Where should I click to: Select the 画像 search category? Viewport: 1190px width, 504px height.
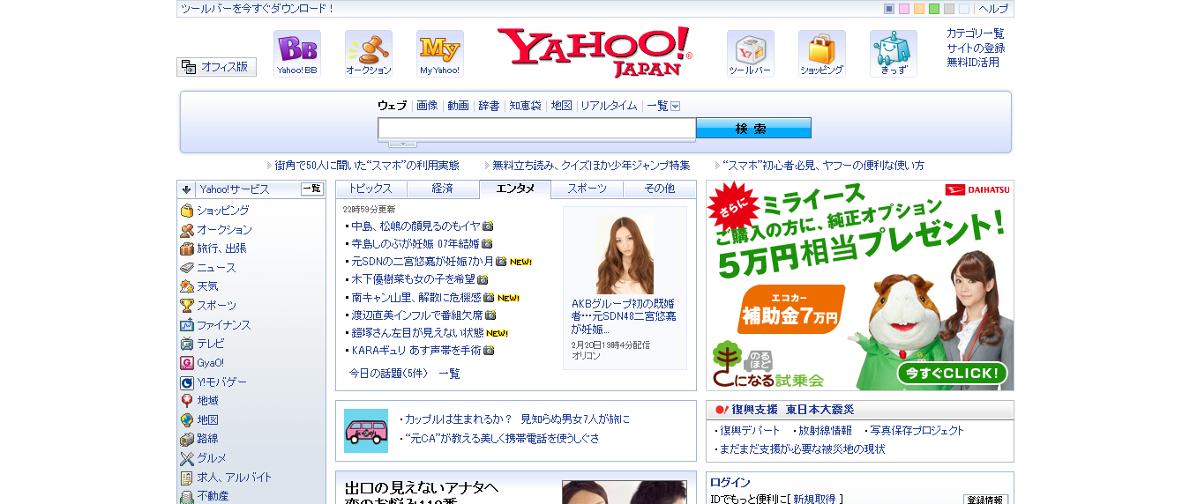click(427, 106)
